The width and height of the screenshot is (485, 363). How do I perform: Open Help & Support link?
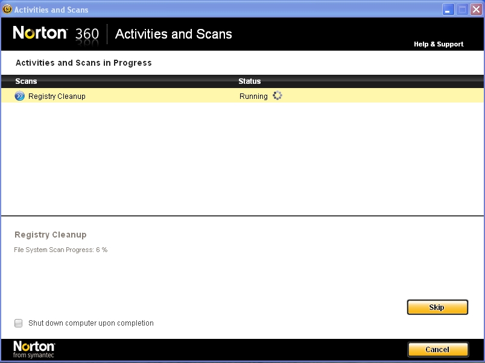click(x=439, y=44)
